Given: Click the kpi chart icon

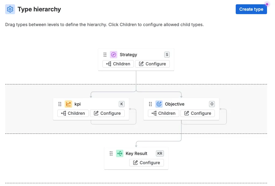Looking at the screenshot, I should pos(68,104).
